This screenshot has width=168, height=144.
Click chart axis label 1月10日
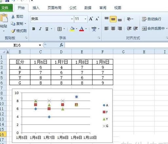tap(90, 137)
